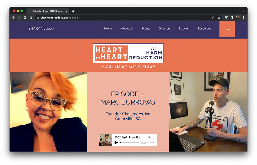This screenshot has width=257, height=165.
Task: Play the IPRC Ep1 audio track
Action: pos(116,142)
